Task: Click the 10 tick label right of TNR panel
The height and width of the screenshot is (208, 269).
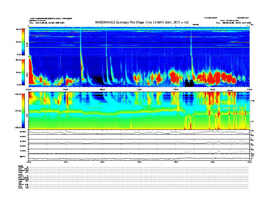Action: pyautogui.click(x=252, y=121)
